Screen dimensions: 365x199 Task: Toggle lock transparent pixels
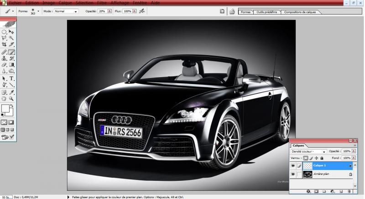(x=305, y=158)
